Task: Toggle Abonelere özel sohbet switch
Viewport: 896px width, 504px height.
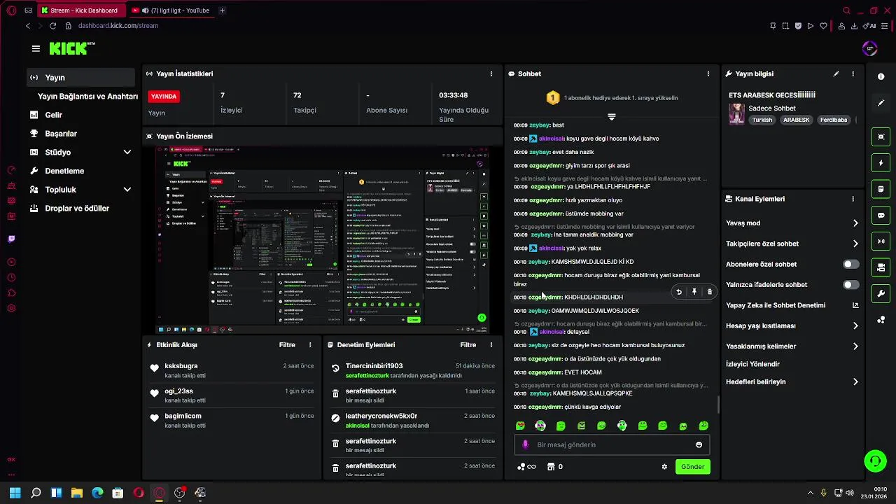Action: click(850, 265)
